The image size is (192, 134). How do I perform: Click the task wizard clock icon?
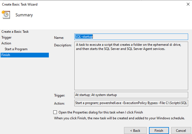click(x=6, y=14)
